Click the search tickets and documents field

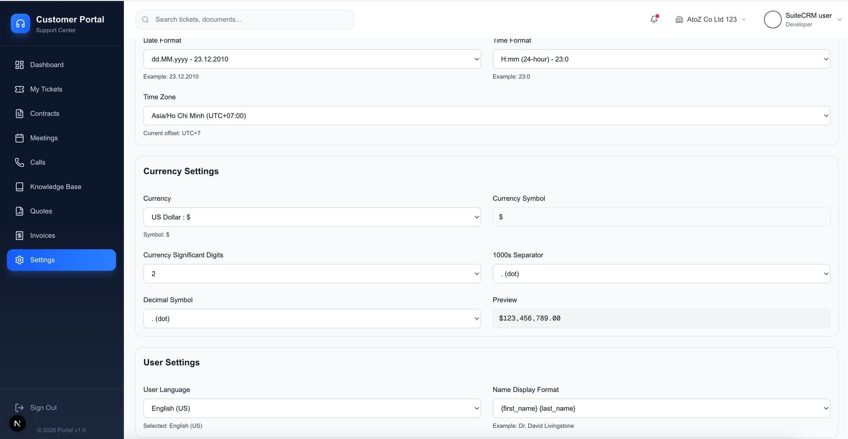[x=252, y=19]
